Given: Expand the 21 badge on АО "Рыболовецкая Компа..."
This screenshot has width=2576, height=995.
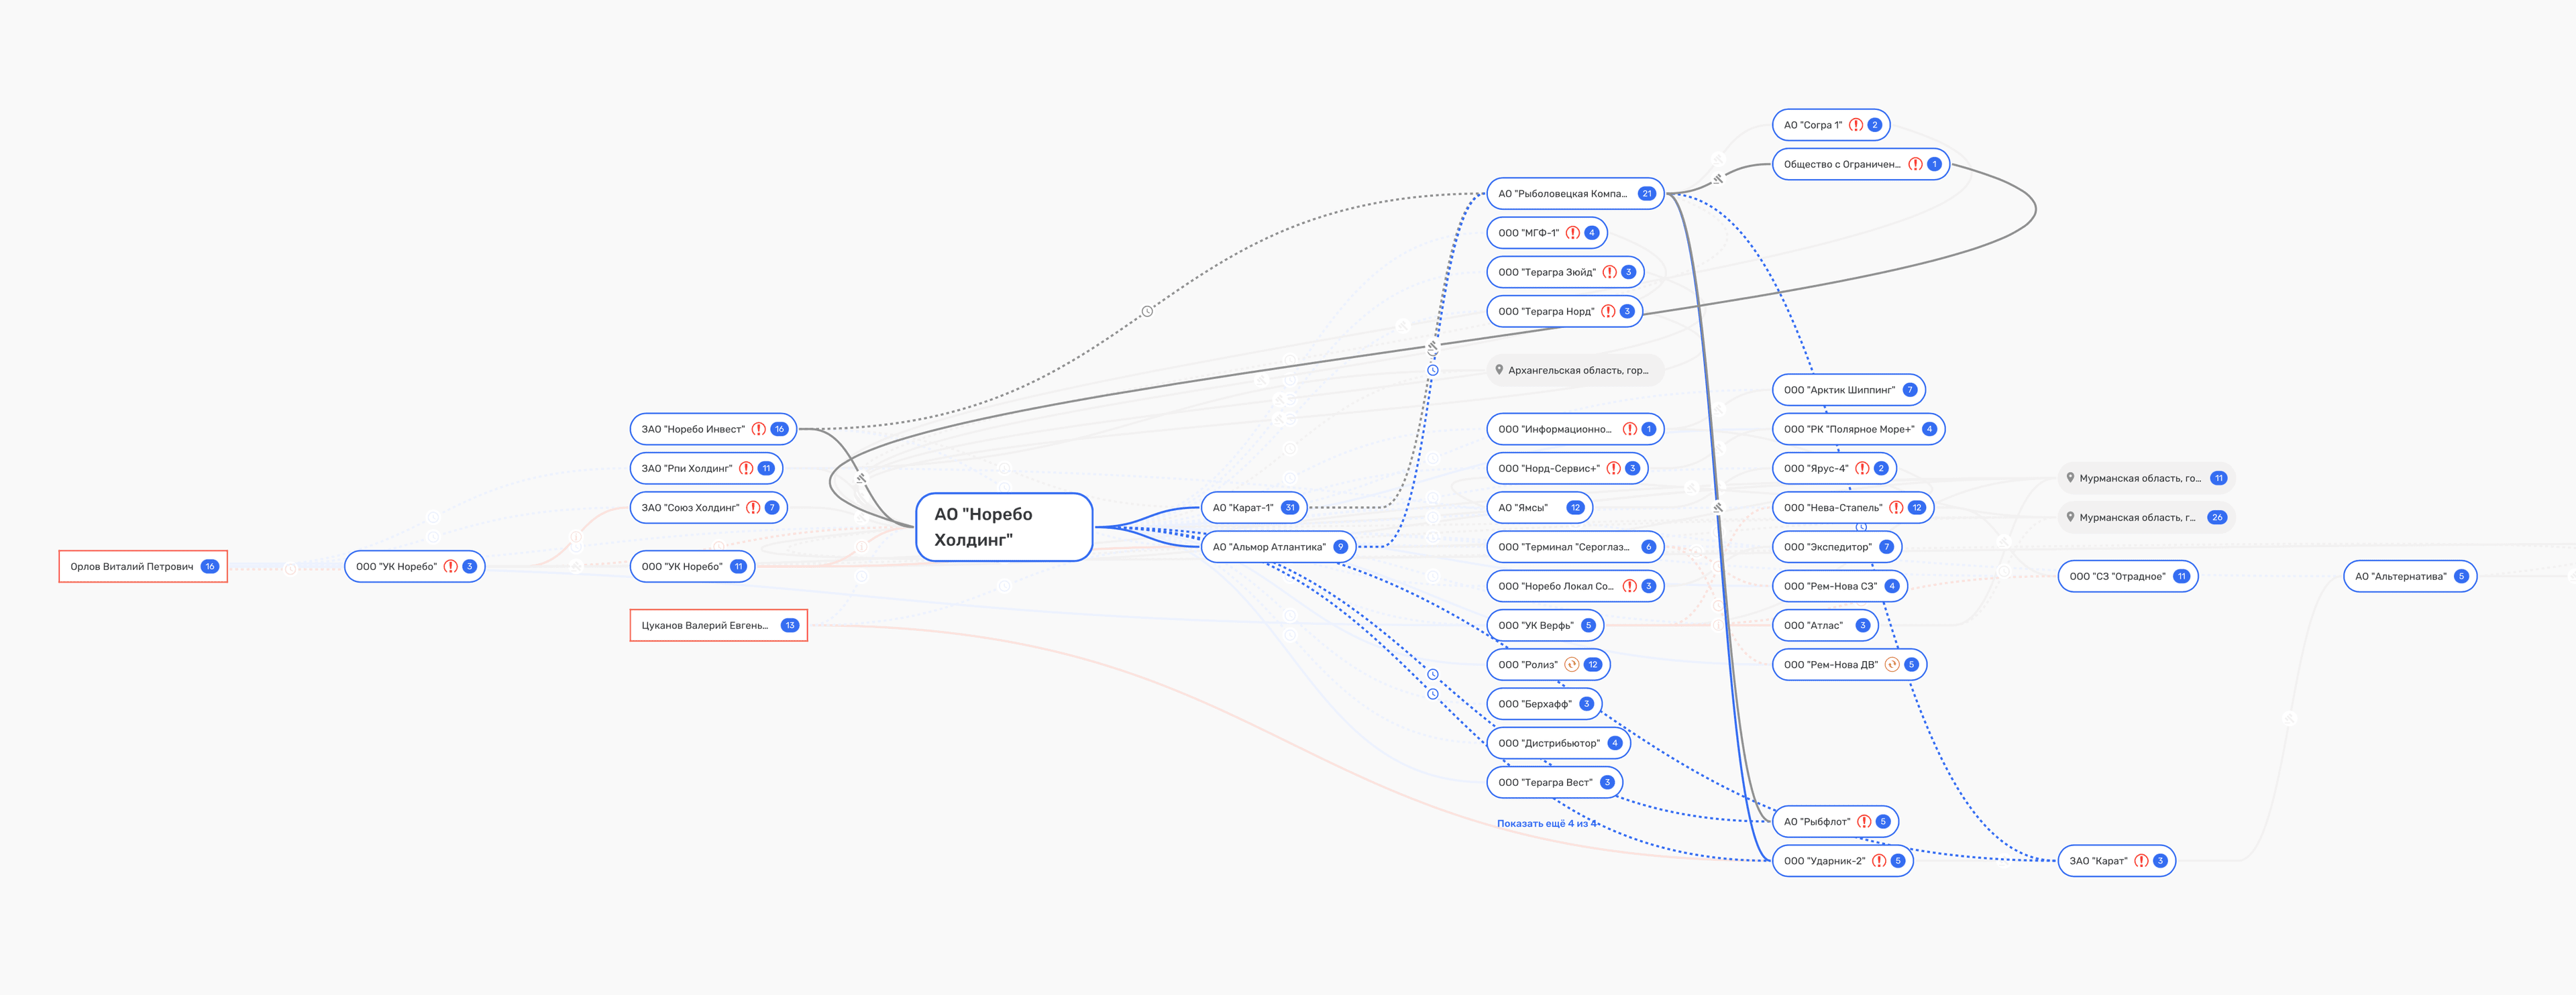Looking at the screenshot, I should click(x=1647, y=194).
